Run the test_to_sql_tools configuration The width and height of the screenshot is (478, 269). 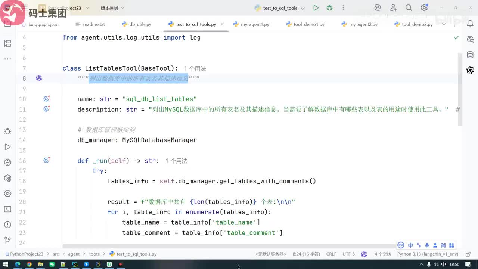(316, 8)
